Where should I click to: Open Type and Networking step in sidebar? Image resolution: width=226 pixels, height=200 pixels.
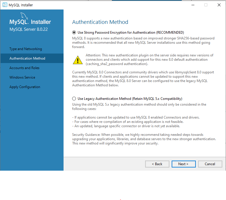(x=26, y=49)
